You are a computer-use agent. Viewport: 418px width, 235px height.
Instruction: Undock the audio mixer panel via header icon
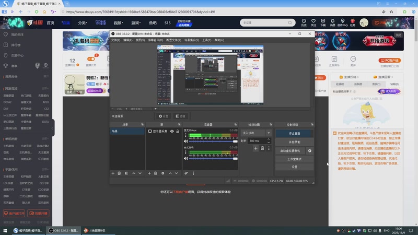[x=235, y=125]
